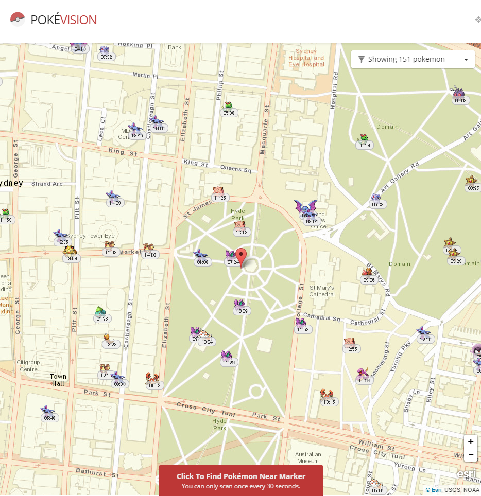Select the Caterpie with timer 05:38

(229, 109)
